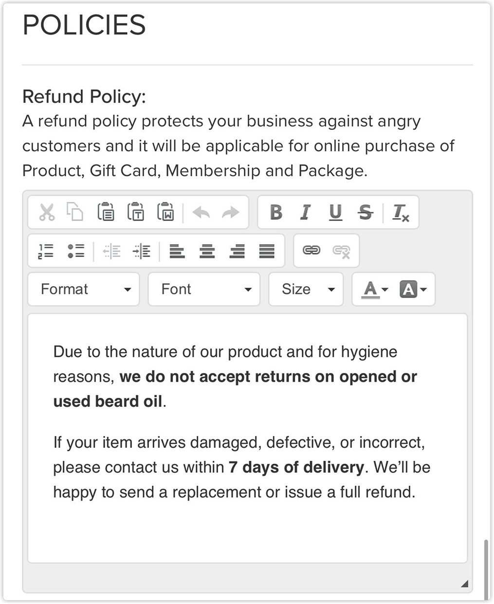The width and height of the screenshot is (494, 604).
Task: Click inside the refund policy text area
Action: coord(247,438)
